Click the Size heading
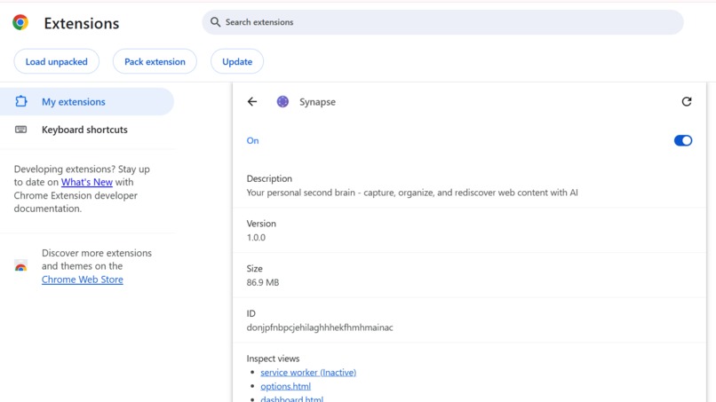Image resolution: width=716 pixels, height=402 pixels. point(254,268)
